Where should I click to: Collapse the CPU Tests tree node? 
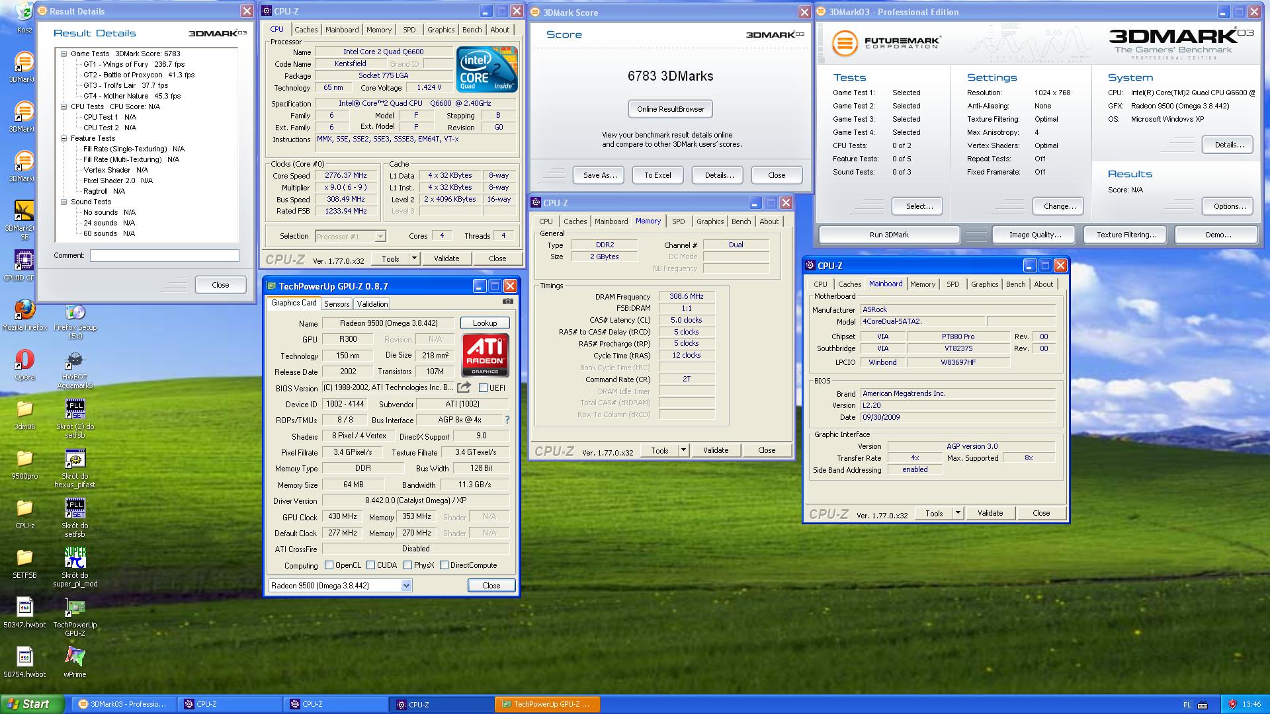coord(64,106)
